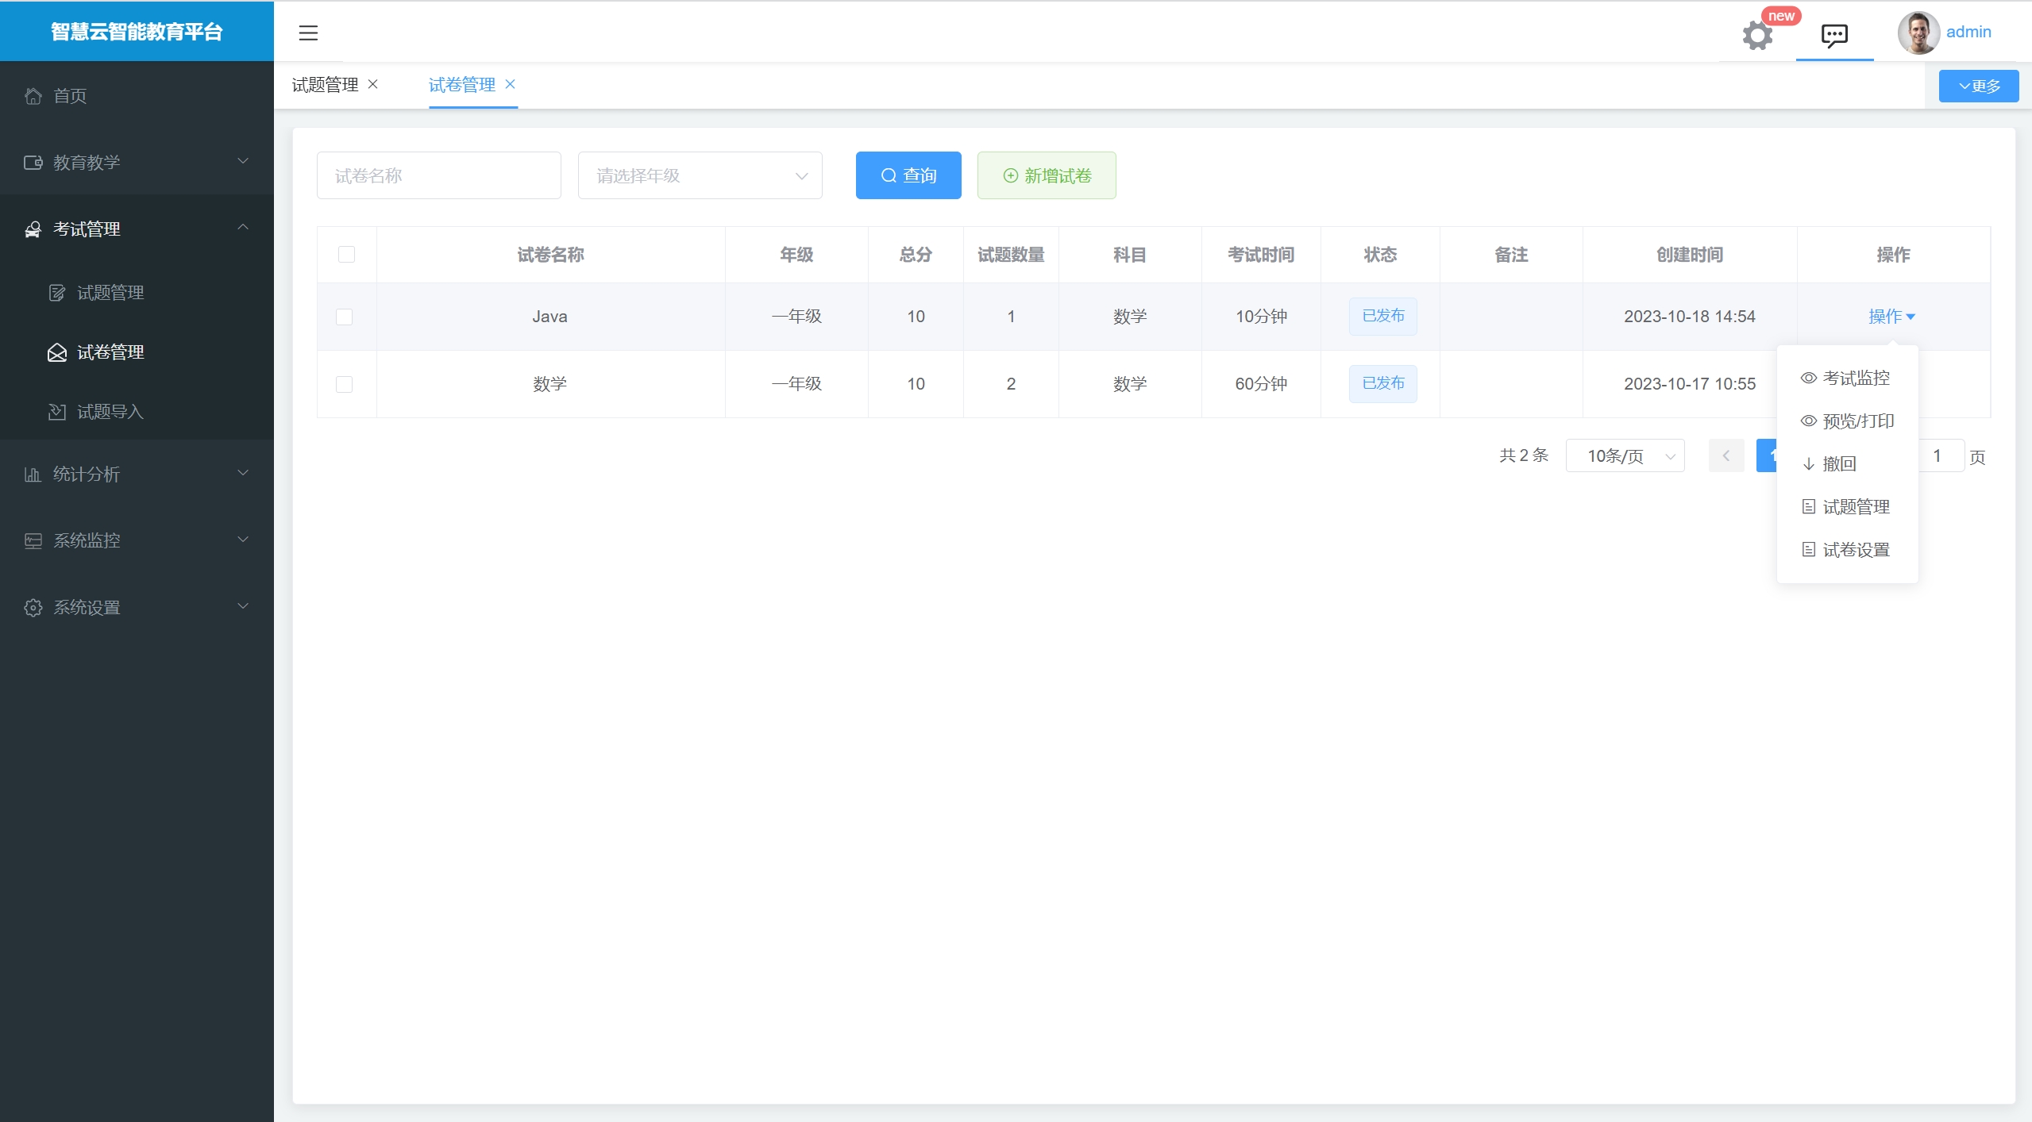Open the 更多 tabs button

pyautogui.click(x=1978, y=86)
